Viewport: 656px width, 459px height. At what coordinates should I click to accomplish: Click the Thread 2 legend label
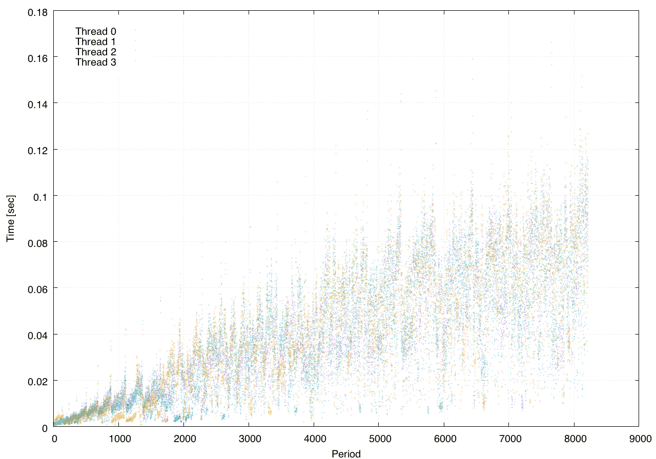[96, 52]
